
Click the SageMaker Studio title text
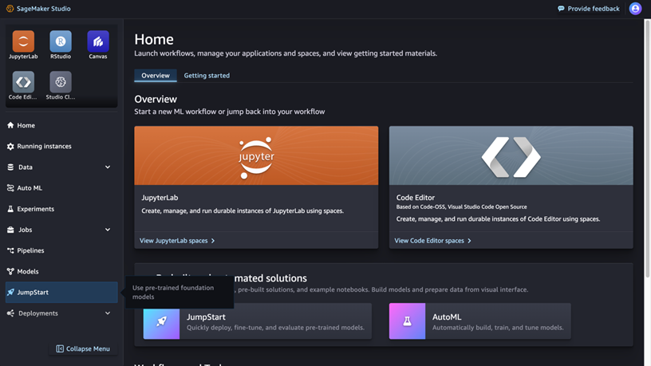[44, 9]
